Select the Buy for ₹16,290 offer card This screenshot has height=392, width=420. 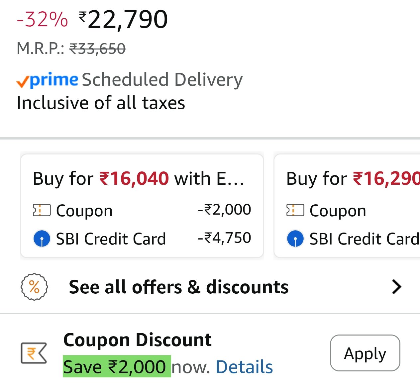(x=347, y=178)
